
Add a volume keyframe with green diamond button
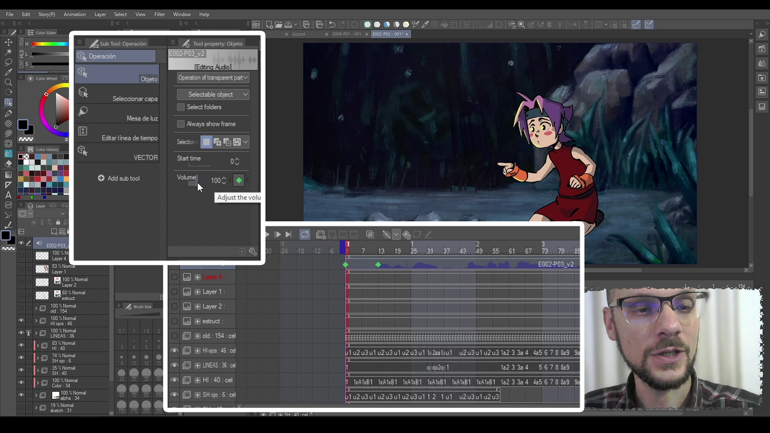239,180
